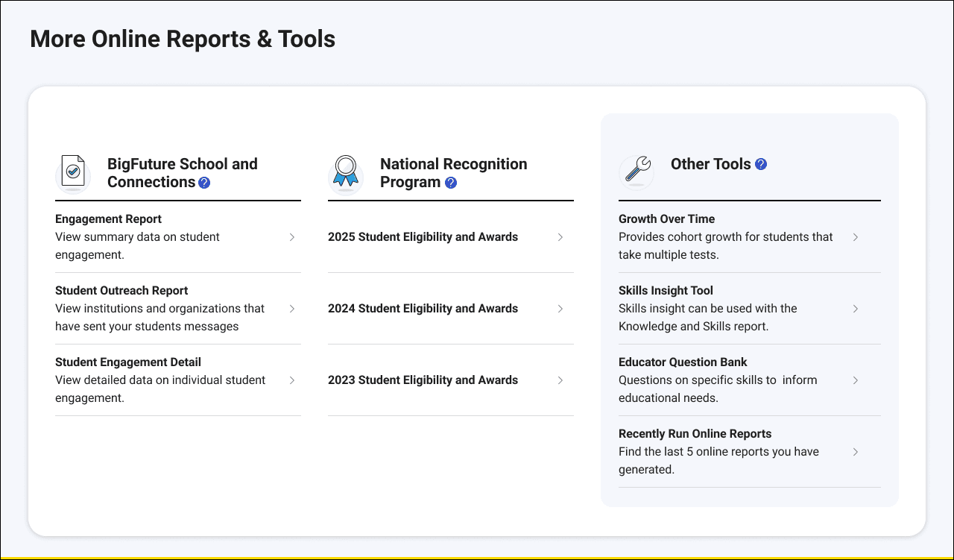Open the Engagement Report chevron arrow
The height and width of the screenshot is (560, 954).
pyautogui.click(x=292, y=237)
